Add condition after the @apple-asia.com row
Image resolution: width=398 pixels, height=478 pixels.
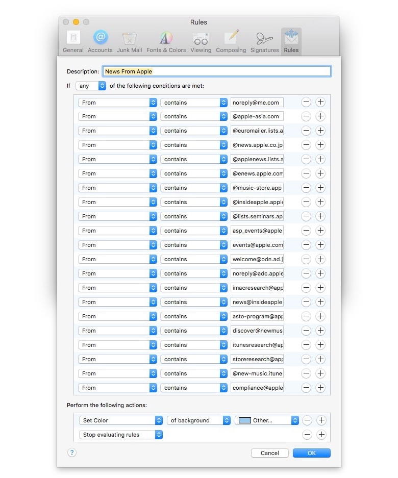click(x=320, y=116)
